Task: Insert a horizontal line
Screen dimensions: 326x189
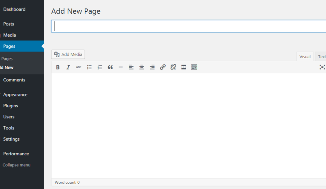Action: click(x=121, y=67)
